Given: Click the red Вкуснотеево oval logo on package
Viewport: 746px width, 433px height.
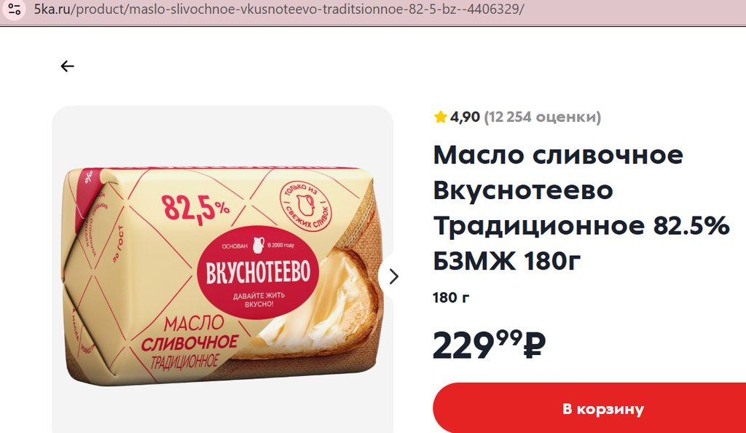Looking at the screenshot, I should [257, 272].
